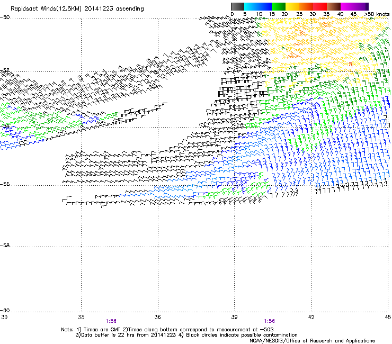Screen dimensions: 392x344
Task: Click the '>50 knots' legend label
Action: point(377,14)
